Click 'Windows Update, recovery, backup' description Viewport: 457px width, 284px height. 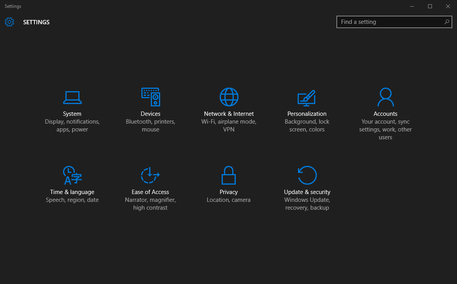[x=307, y=204]
